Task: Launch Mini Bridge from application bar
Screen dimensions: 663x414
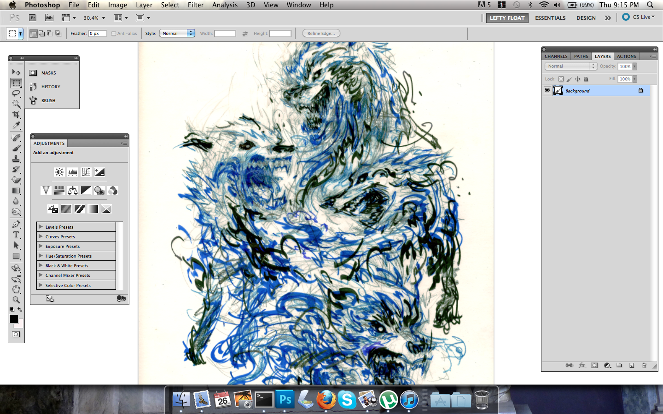Action: [49, 17]
